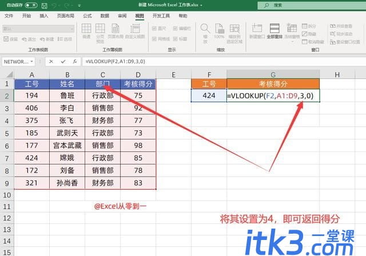This screenshot has width=366, height=256.
Task: Click the Save icon in the title bar
Action: click(x=45, y=6)
